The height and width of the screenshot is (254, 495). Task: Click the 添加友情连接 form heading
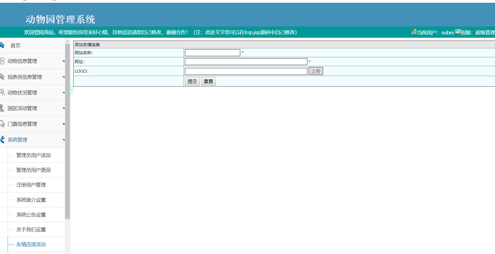pos(87,44)
